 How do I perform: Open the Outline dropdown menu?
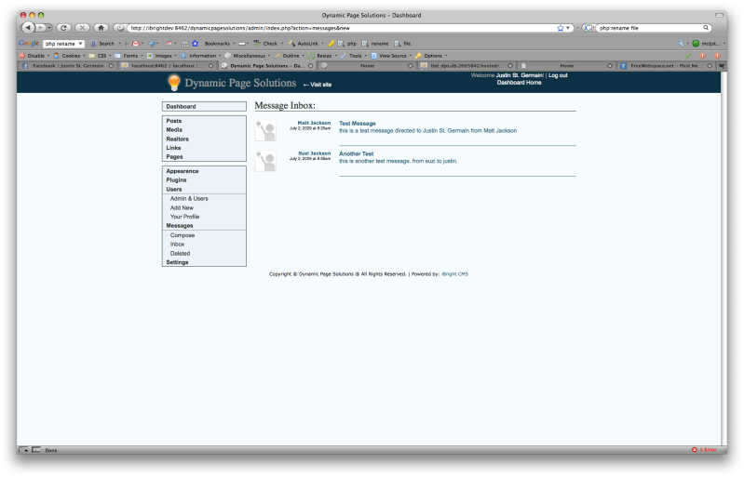click(x=289, y=56)
